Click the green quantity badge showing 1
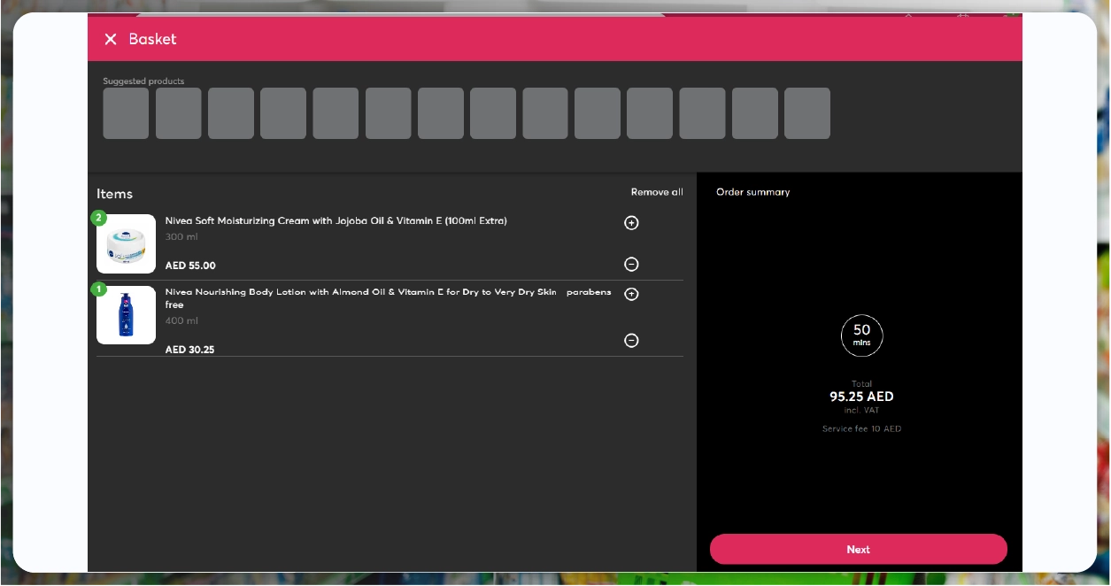 (98, 289)
